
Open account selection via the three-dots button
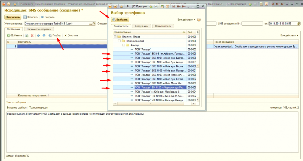click(x=91, y=24)
